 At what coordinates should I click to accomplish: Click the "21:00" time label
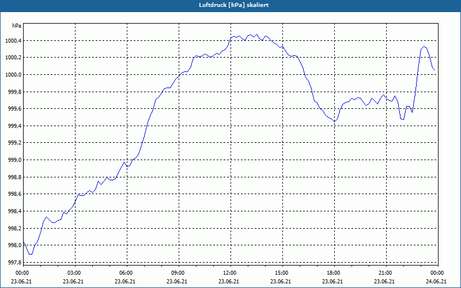tap(386, 273)
